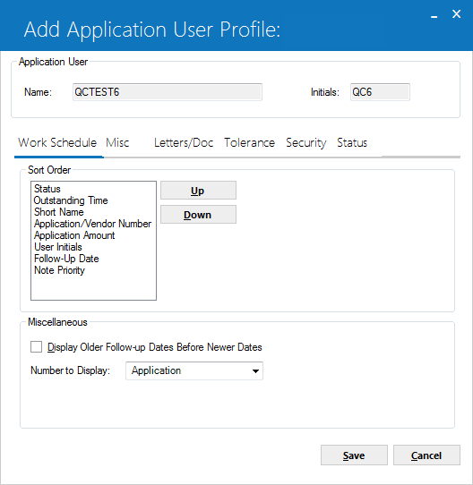Open the Letters/Doc tab

click(184, 142)
